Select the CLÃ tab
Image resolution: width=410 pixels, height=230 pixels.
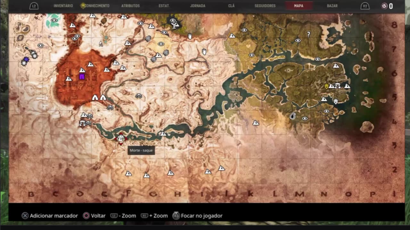coord(231,6)
